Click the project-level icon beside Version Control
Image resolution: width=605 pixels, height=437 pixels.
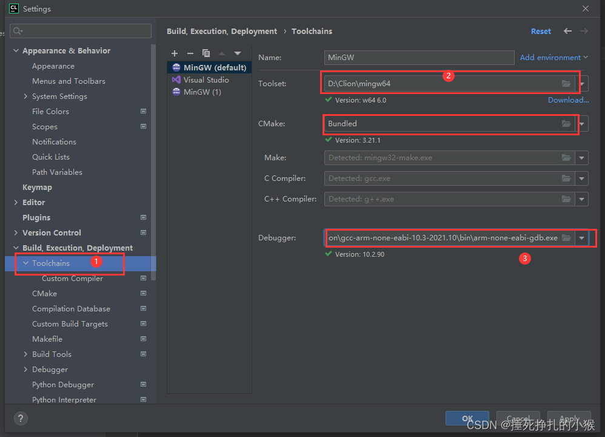[x=144, y=232]
